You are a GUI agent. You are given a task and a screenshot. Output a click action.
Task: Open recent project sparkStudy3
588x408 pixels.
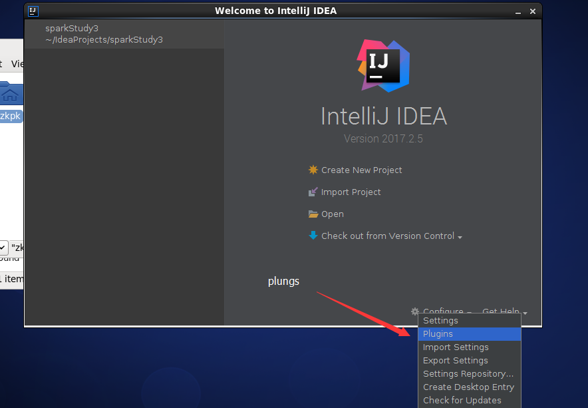pos(124,34)
